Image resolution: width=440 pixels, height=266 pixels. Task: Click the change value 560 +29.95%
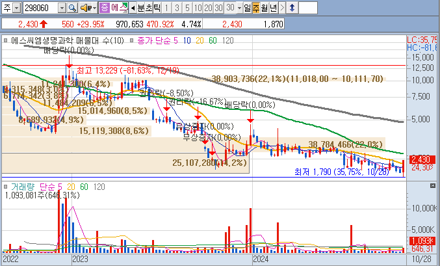tap(83, 24)
